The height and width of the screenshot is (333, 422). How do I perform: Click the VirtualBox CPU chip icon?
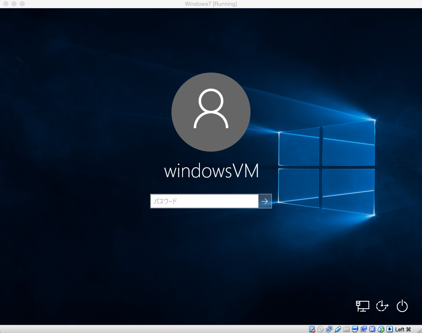coord(373,329)
